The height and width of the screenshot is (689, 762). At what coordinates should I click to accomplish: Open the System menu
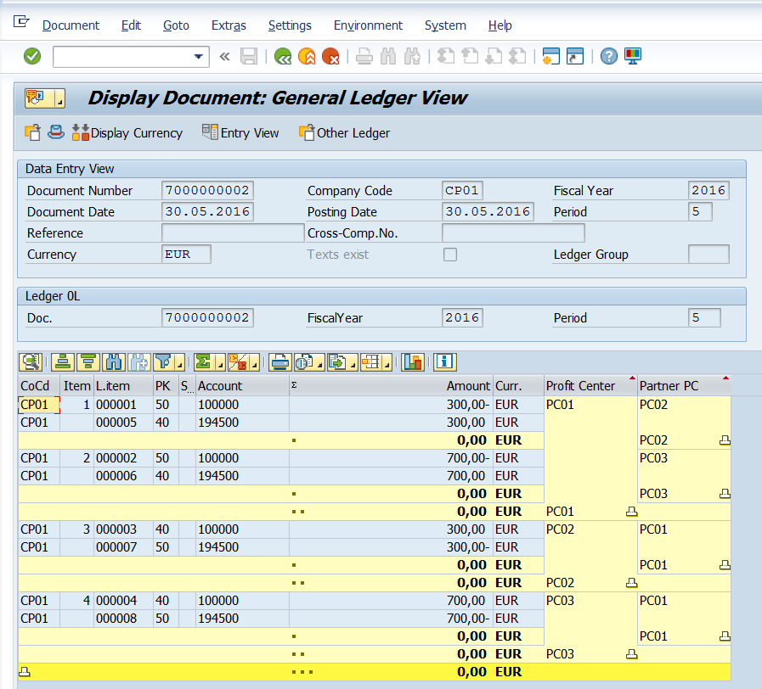[x=445, y=25]
